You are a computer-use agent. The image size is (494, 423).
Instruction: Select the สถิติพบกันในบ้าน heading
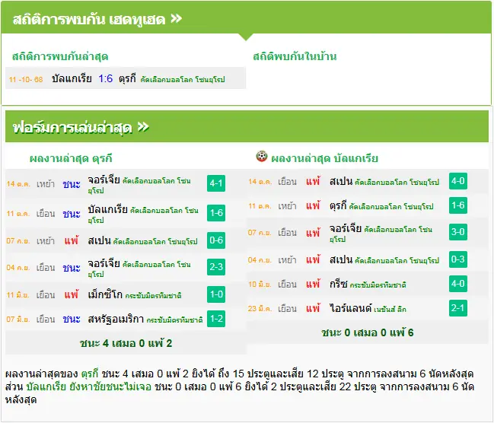pos(295,57)
